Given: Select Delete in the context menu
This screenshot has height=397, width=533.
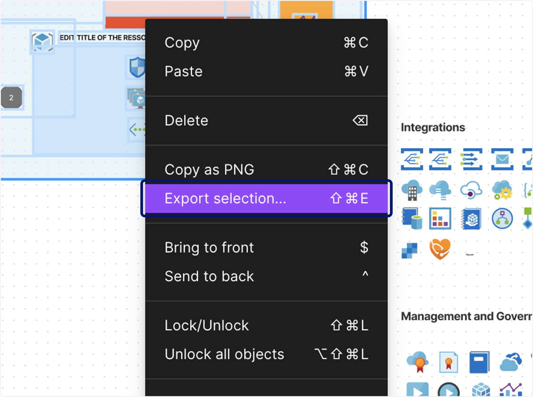Looking at the screenshot, I should (266, 120).
